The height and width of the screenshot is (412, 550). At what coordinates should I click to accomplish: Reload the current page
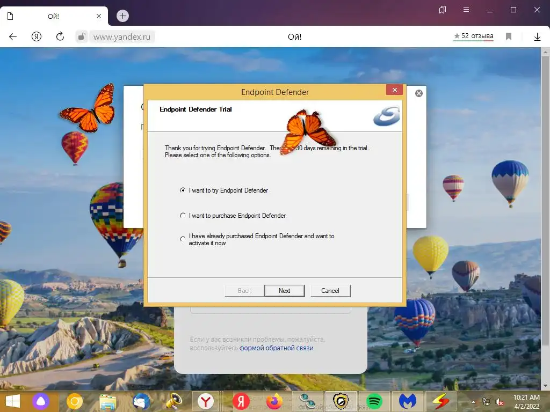pyautogui.click(x=60, y=37)
